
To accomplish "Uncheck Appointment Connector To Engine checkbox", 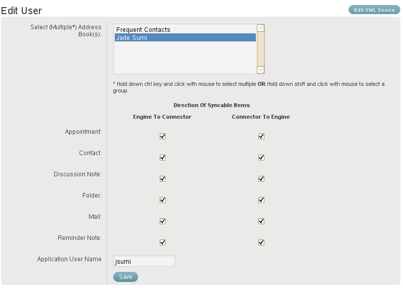I will pyautogui.click(x=261, y=136).
